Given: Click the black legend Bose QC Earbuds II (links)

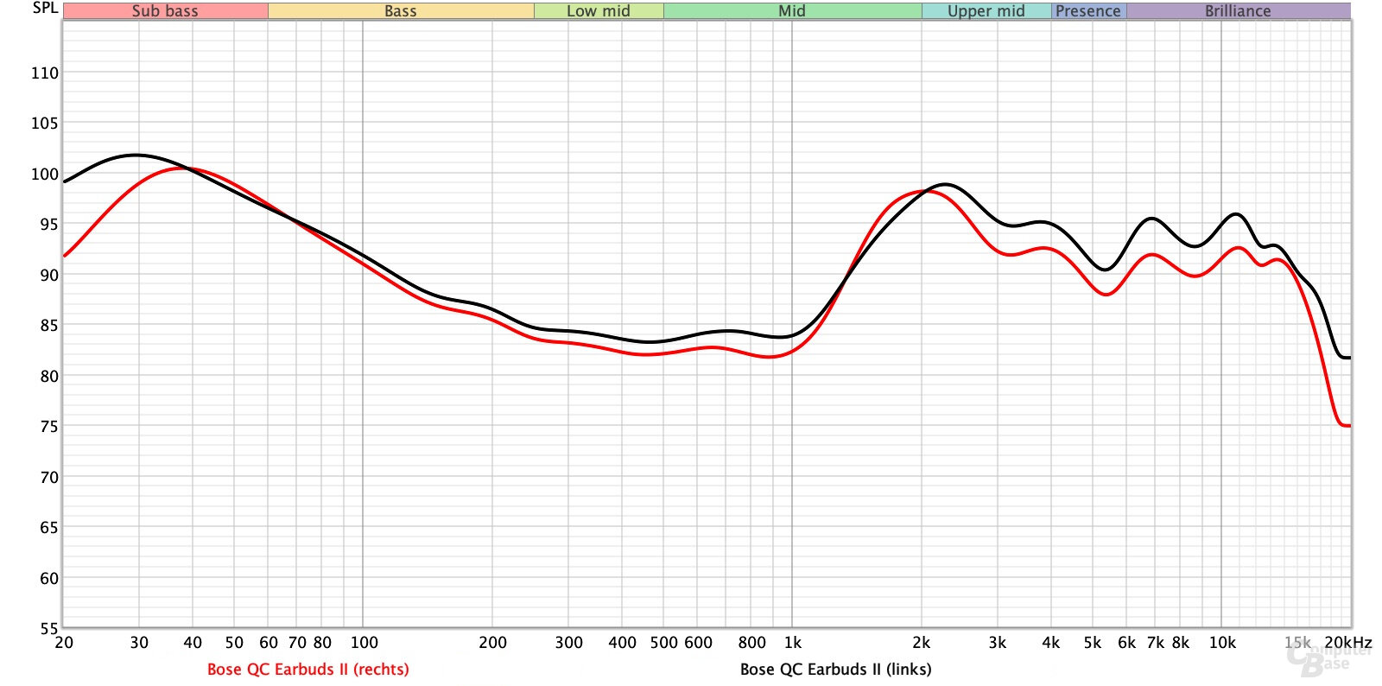Looking at the screenshot, I should (x=835, y=669).
